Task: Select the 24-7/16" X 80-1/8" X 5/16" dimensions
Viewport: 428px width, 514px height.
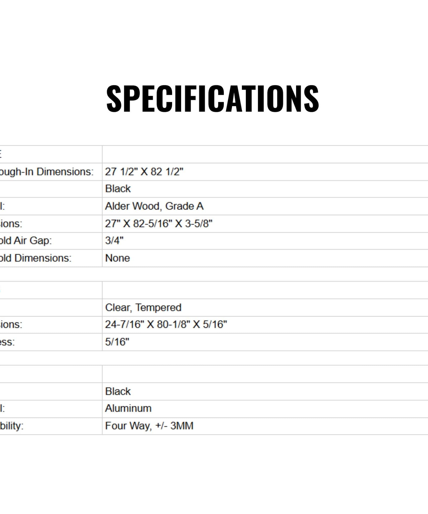Action: (166, 325)
